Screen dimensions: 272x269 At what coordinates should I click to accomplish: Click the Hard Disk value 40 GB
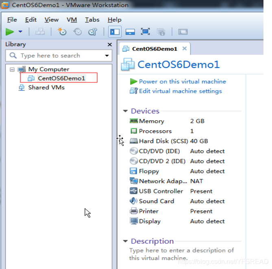point(199,141)
